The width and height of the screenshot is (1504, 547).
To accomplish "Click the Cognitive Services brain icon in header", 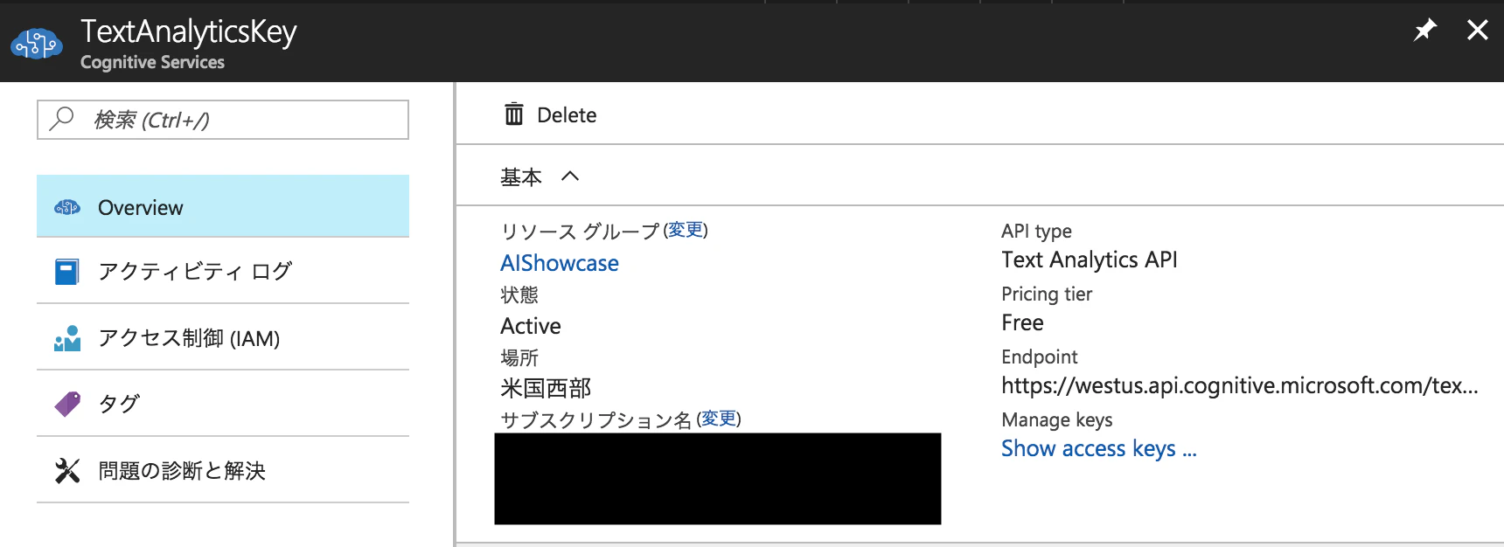I will (37, 44).
